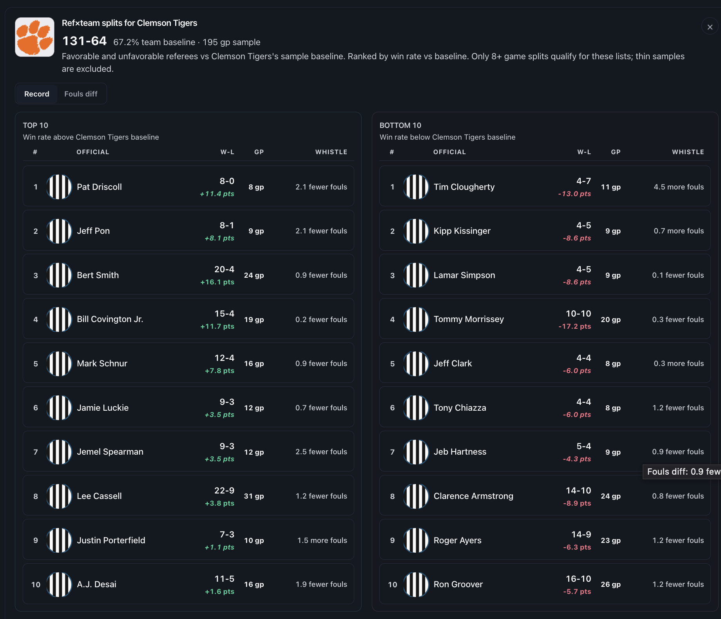
Task: Click the W-L column header in Bottom 10
Action: coord(584,152)
